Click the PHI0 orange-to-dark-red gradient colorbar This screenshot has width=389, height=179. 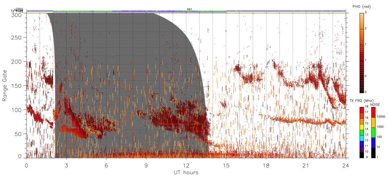tap(362, 52)
